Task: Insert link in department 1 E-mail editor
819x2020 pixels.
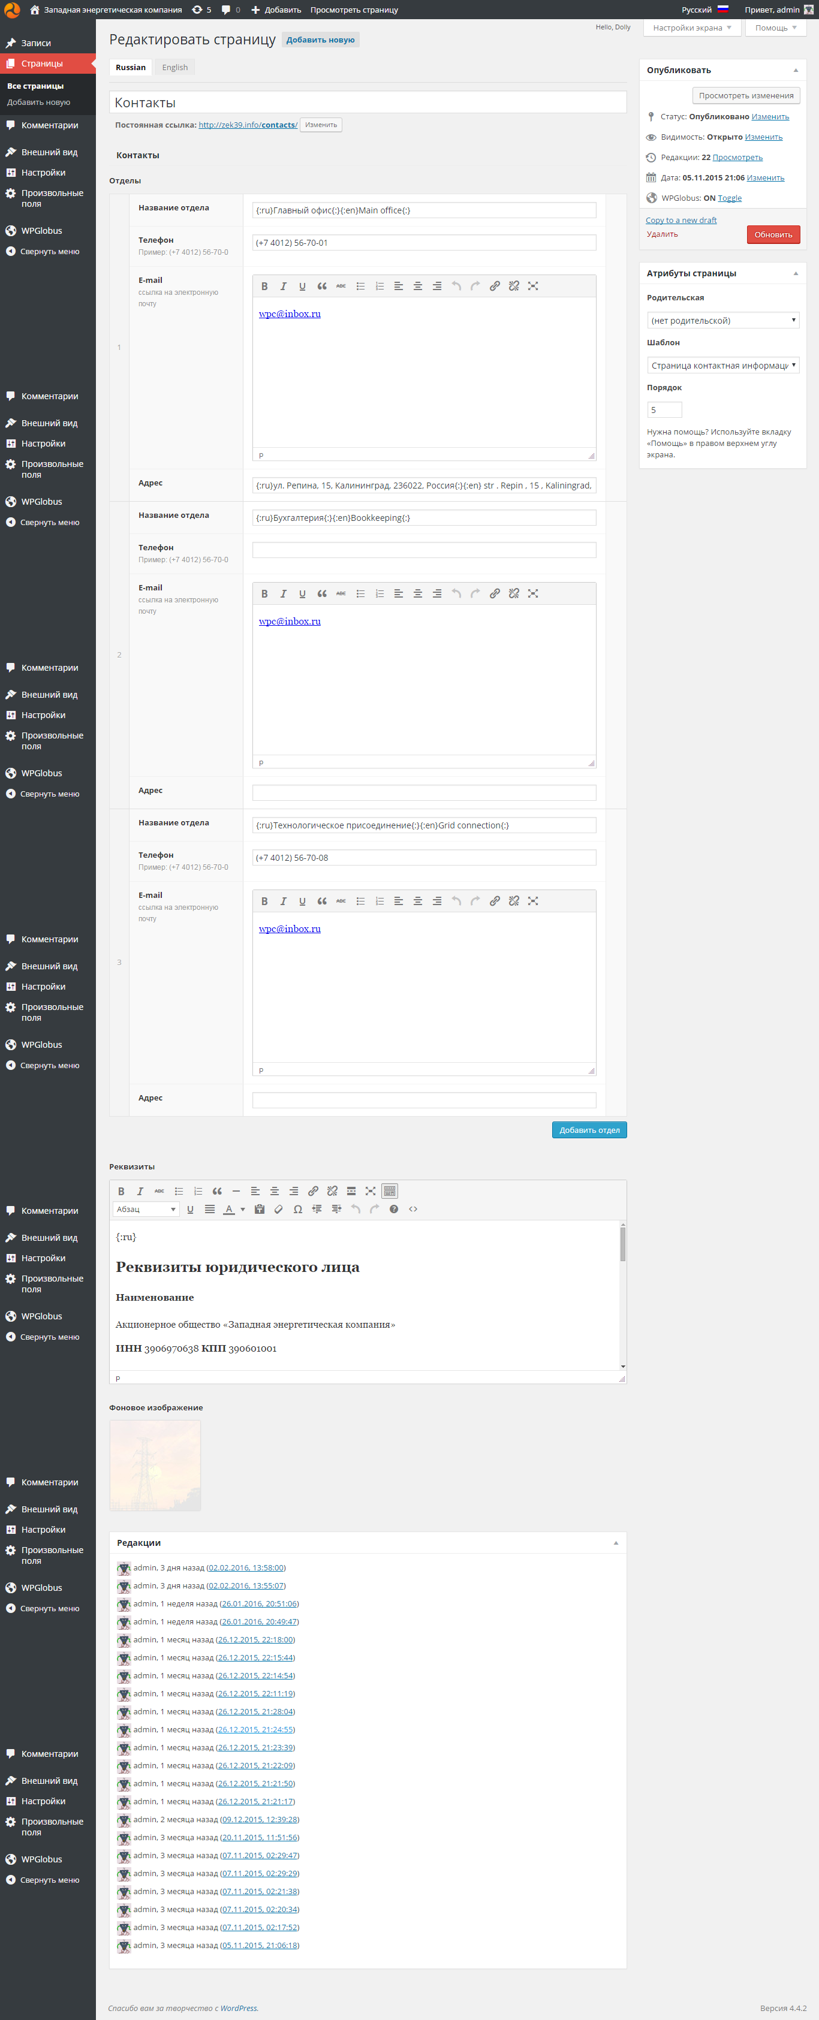Action: coord(494,287)
